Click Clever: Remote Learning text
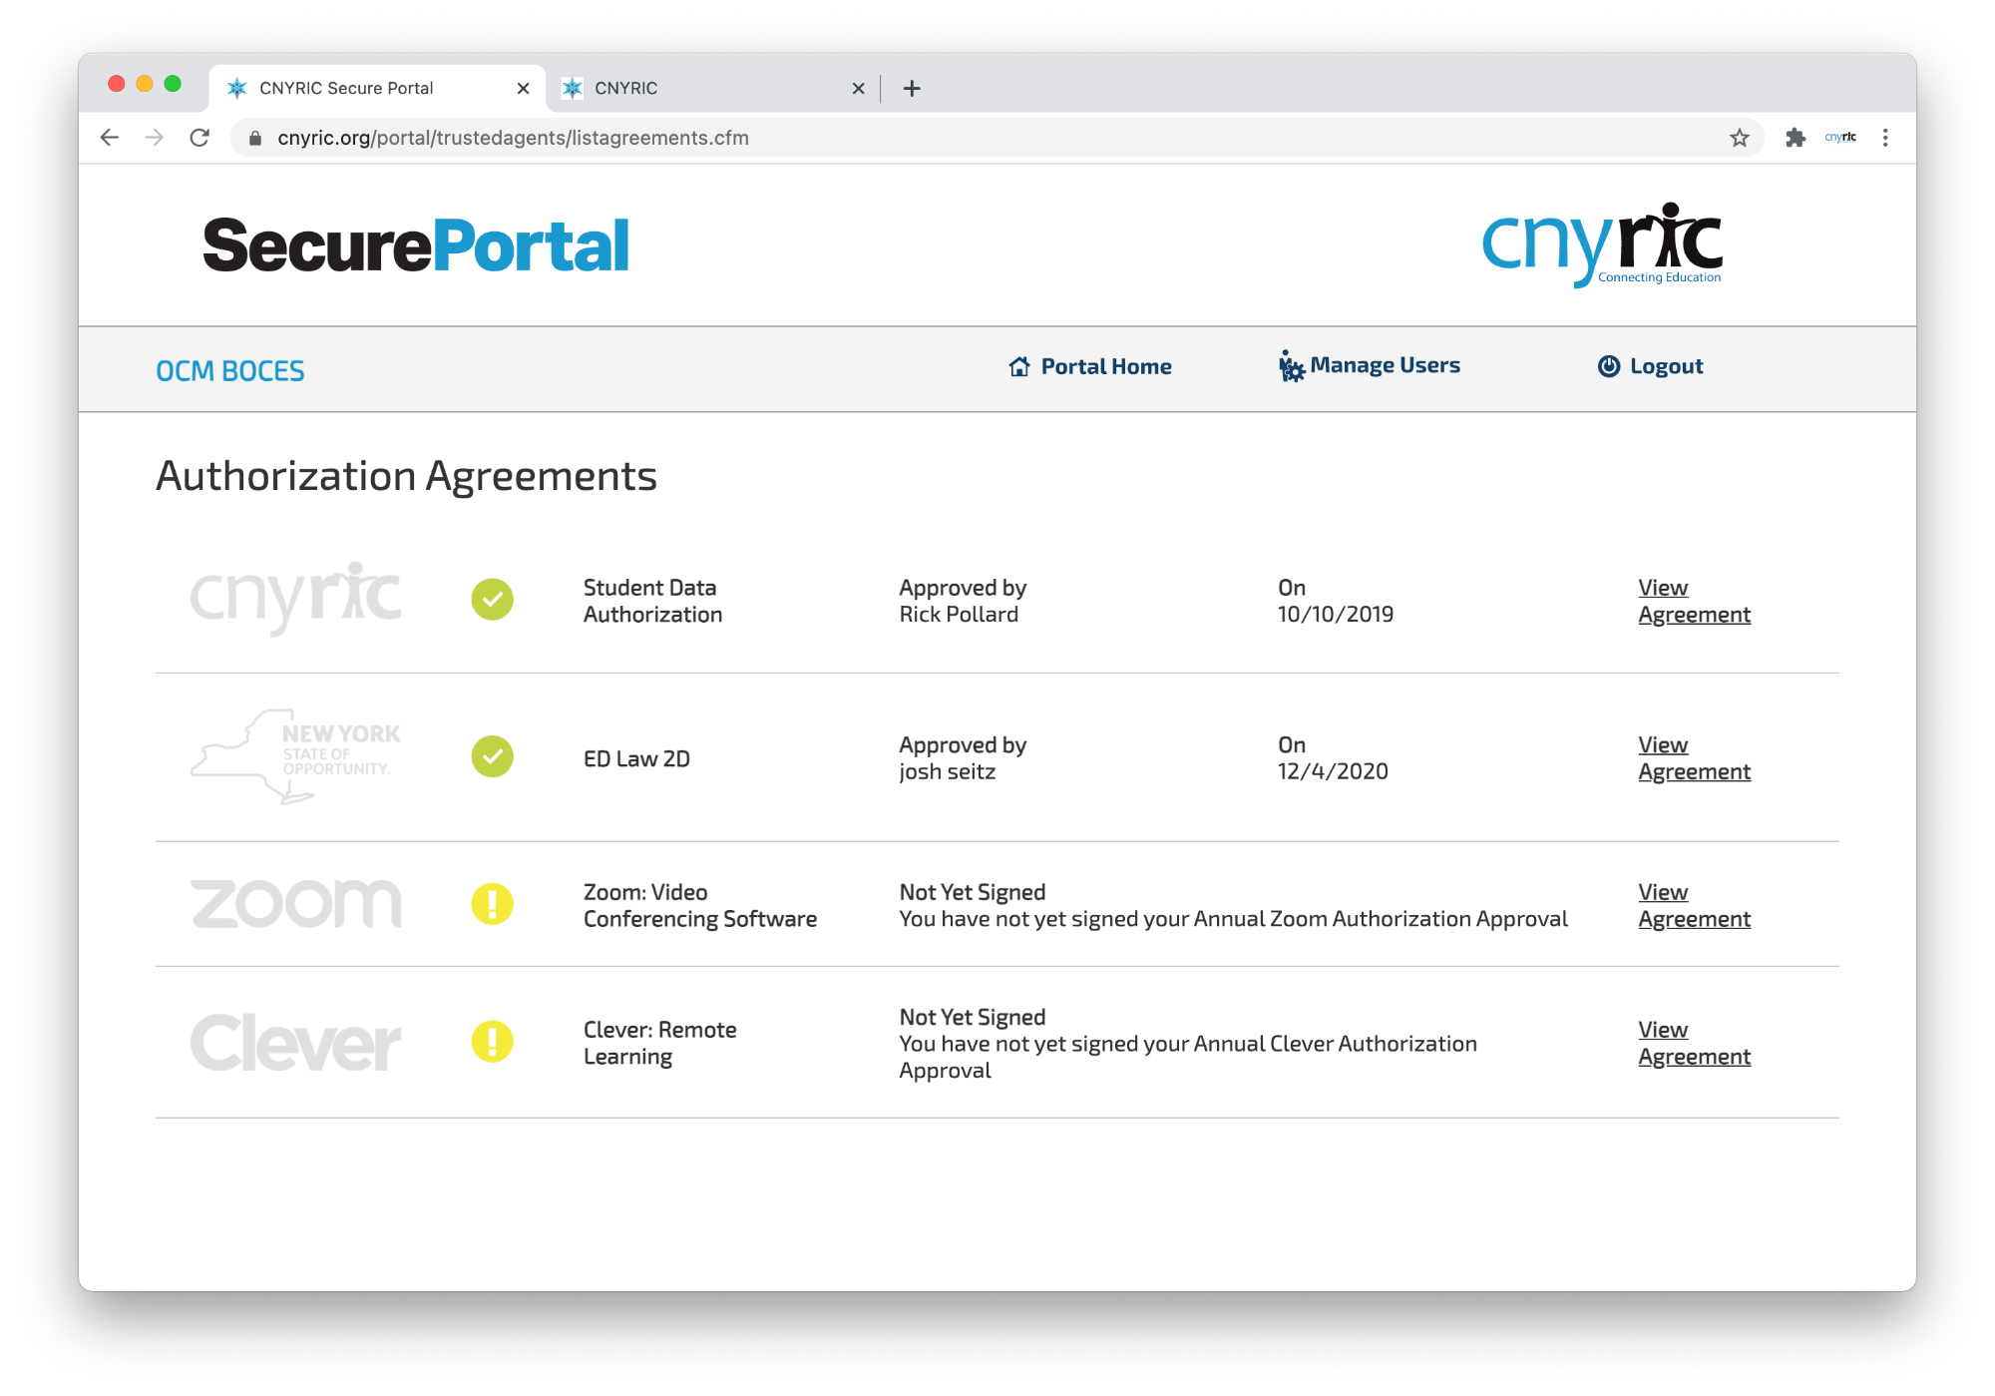The width and height of the screenshot is (1995, 1396). [660, 1043]
